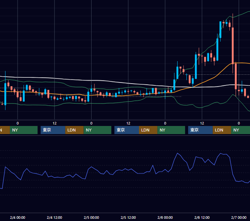The width and height of the screenshot is (250, 221).
Task: Select the NY session block spanning 2/4 00:00
Action: [24, 130]
